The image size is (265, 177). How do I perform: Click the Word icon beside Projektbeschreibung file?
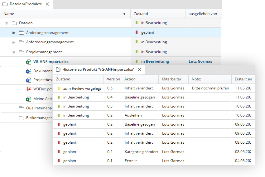point(28,80)
